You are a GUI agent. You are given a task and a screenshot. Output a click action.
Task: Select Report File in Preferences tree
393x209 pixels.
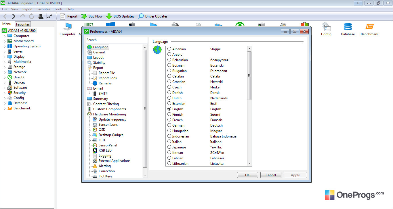(106, 73)
